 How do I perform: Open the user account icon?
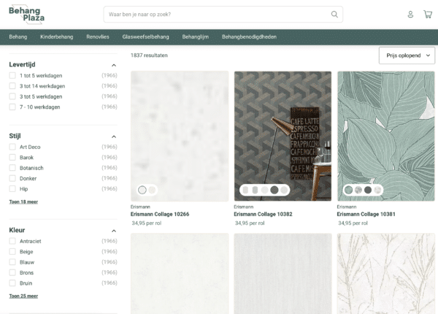410,15
